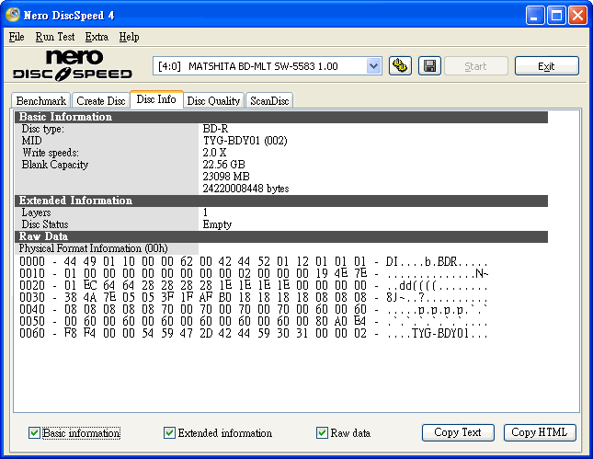593x459 pixels.
Task: Click the raw data row starting 0010
Action: [x=254, y=273]
